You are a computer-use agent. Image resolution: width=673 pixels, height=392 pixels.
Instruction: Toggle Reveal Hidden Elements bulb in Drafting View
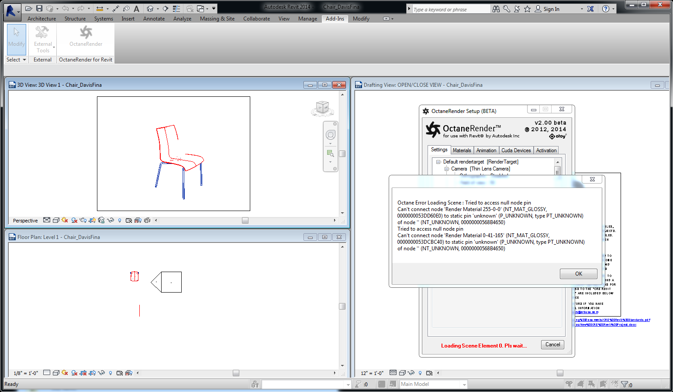(420, 373)
